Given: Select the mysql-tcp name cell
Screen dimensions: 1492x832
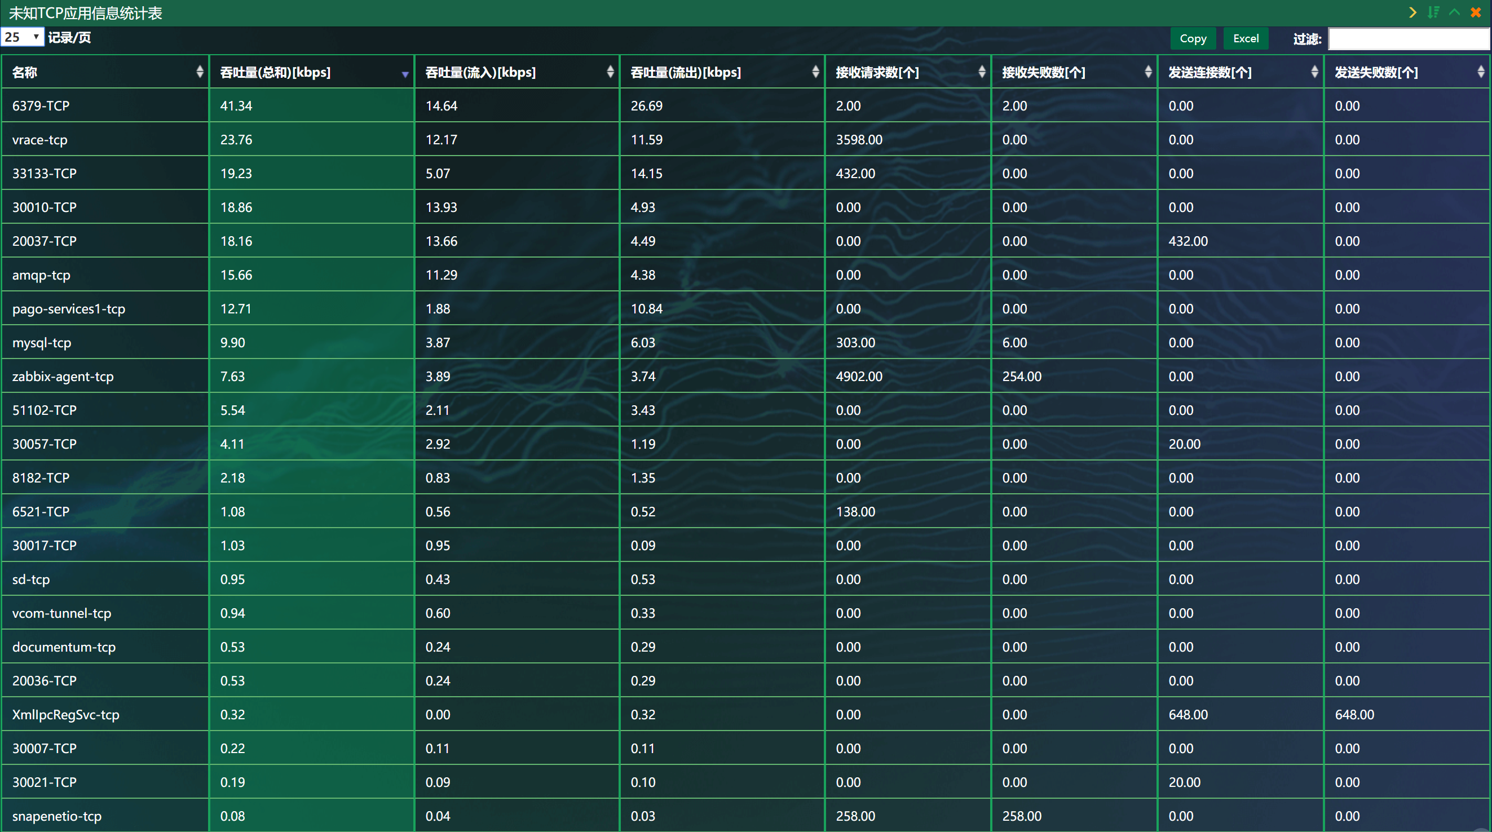Looking at the screenshot, I should 105,342.
